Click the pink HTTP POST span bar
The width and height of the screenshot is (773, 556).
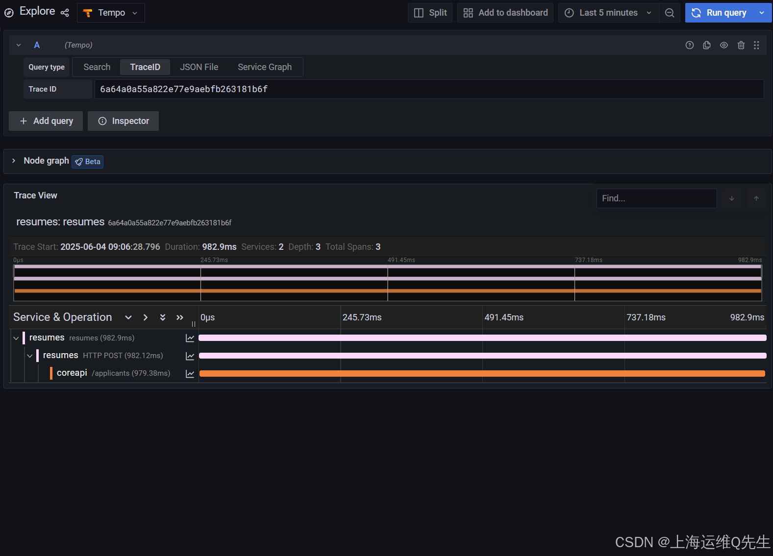coord(483,356)
